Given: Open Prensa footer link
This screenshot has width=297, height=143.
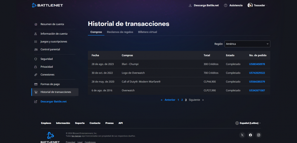Looking at the screenshot, I should pyautogui.click(x=109, y=123).
